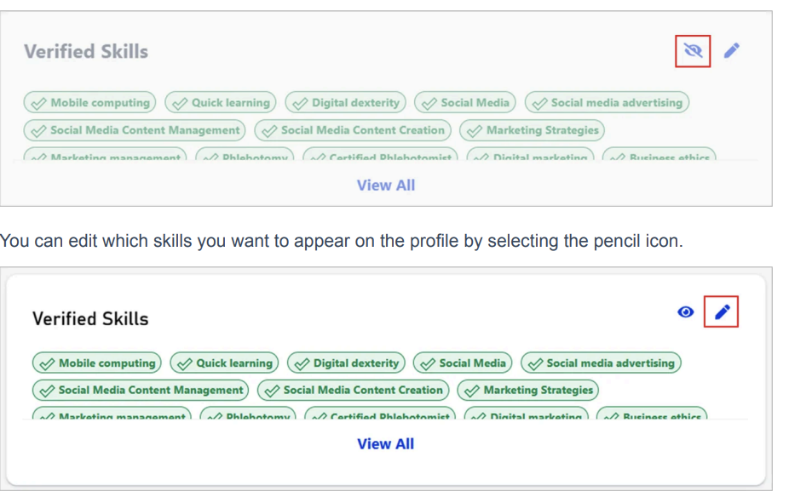Select Social media advertising tag in top card
Screen dimensions: 789x497
(x=607, y=103)
